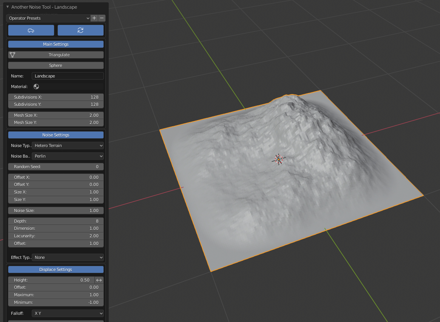The image size is (440, 322).
Task: Click the Triangulate mesh icon
Action: (12, 55)
